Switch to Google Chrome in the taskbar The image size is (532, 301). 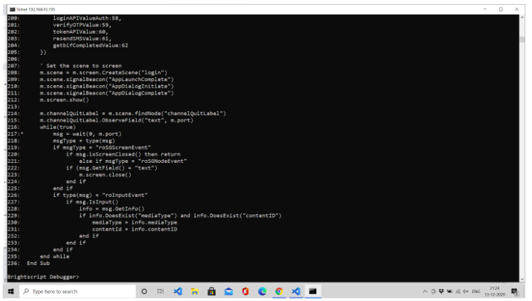pos(279,291)
